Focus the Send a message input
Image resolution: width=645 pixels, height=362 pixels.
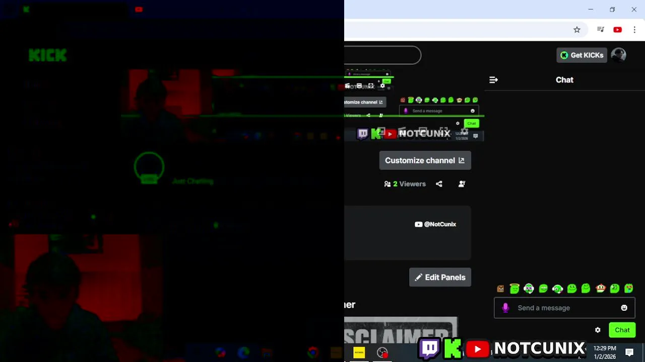tap(564, 308)
